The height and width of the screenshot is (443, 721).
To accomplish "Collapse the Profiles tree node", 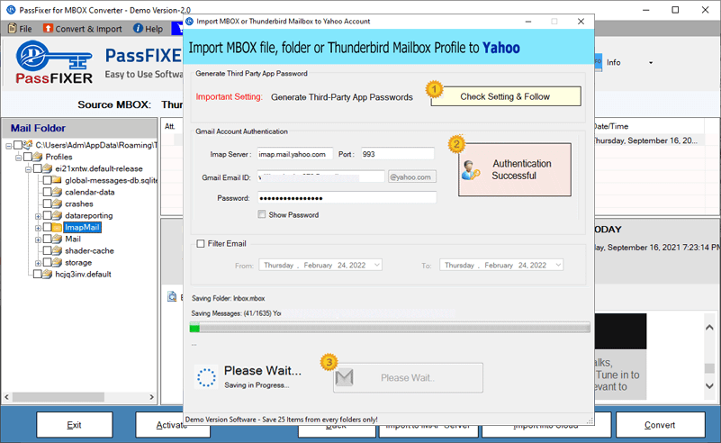I will (18, 158).
